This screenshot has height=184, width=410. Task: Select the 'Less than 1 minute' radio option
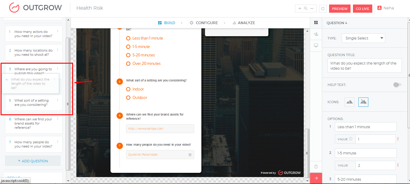click(x=128, y=38)
